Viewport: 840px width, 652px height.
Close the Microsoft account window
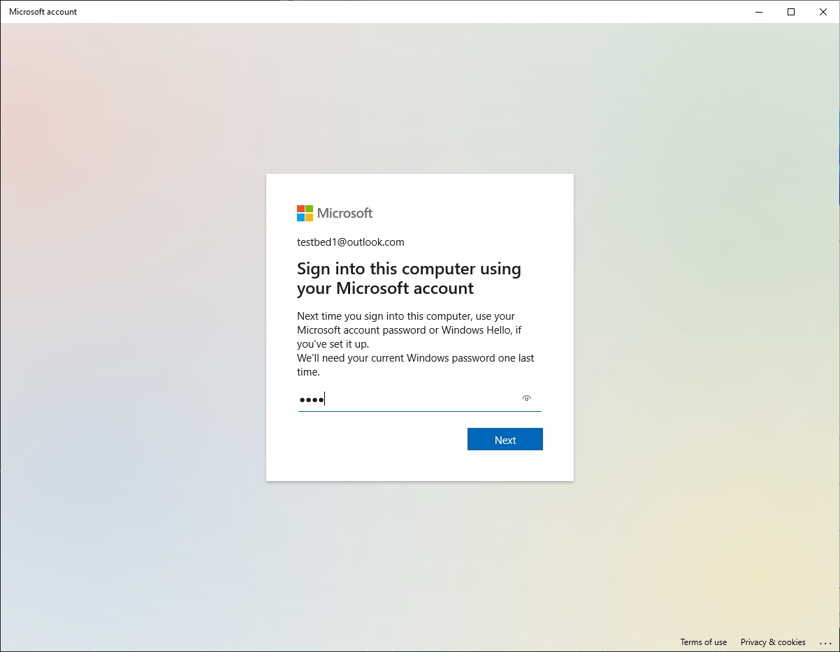pyautogui.click(x=823, y=12)
